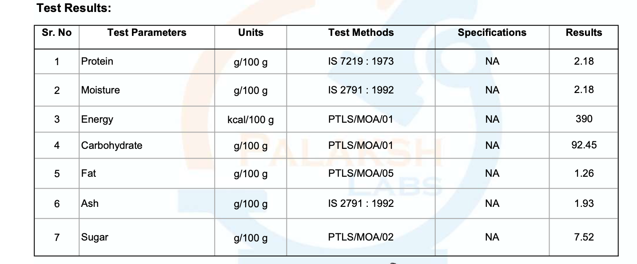The width and height of the screenshot is (637, 264).
Task: Click the Test Results heading
Action: point(74,8)
